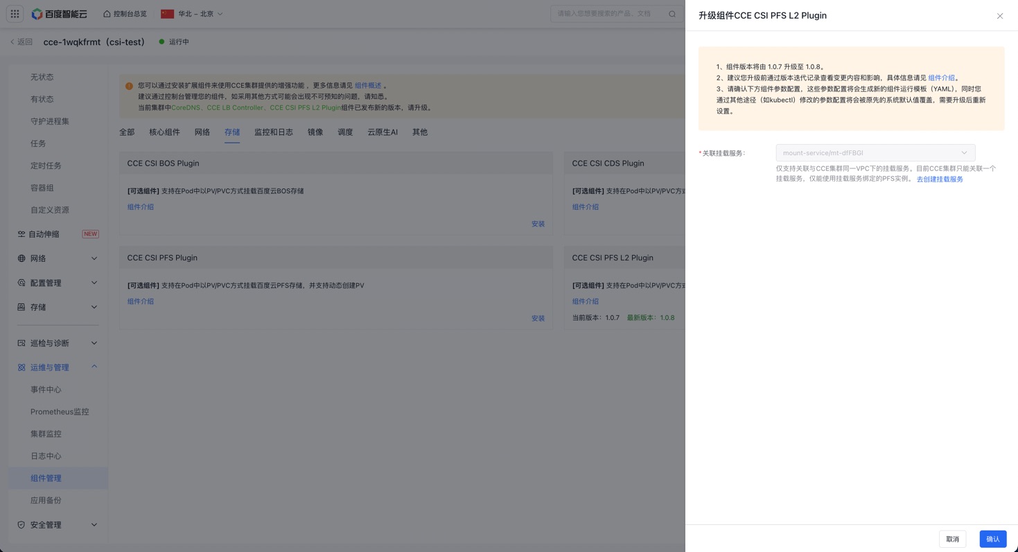Open the 组件概述 link in banner
Screen dimensions: 1018x552
coord(368,86)
